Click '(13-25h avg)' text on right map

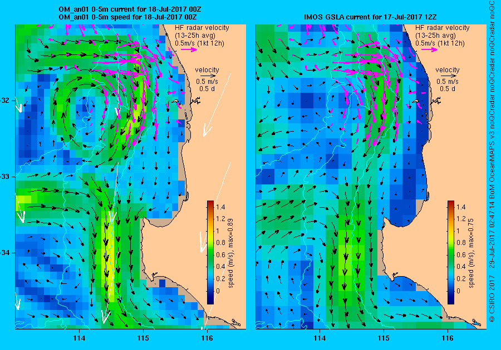(x=435, y=36)
